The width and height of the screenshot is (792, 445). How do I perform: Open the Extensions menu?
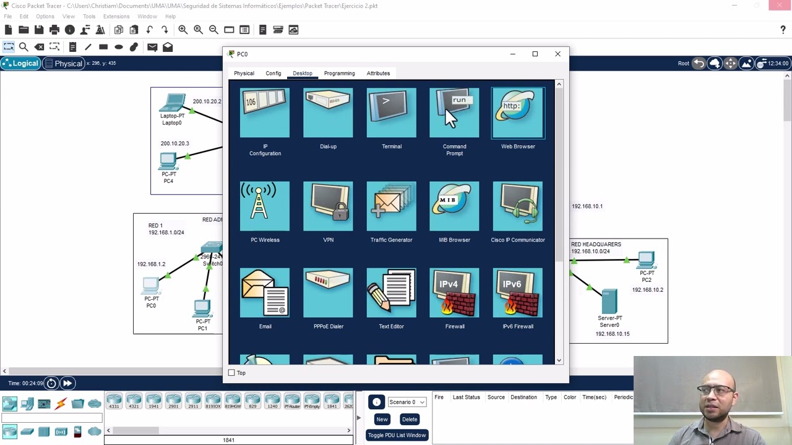coord(116,16)
